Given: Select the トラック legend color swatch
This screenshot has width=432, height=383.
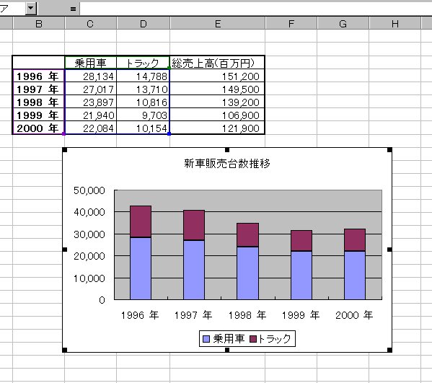Looking at the screenshot, I should point(253,339).
